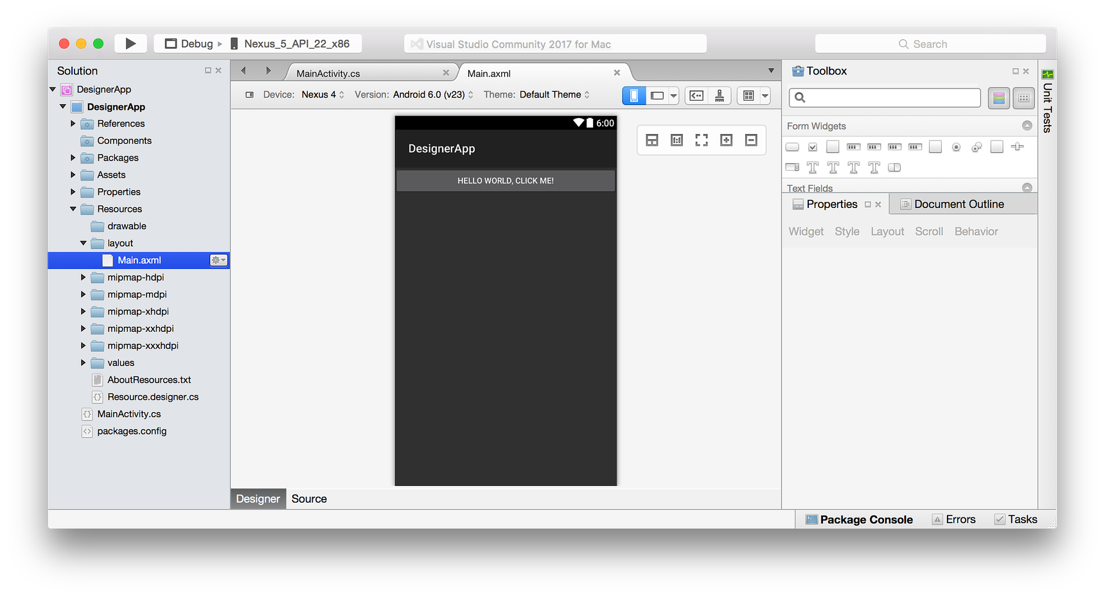This screenshot has height=597, width=1105.
Task: Collapse the Resources folder
Action: pyautogui.click(x=73, y=209)
